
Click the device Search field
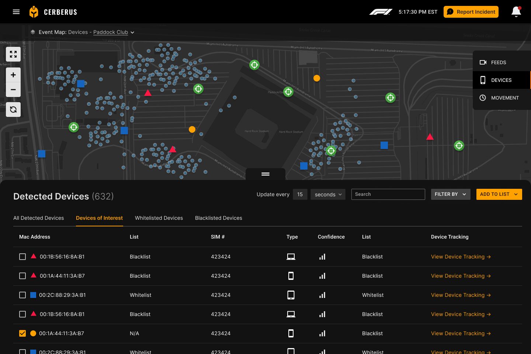[x=388, y=194]
